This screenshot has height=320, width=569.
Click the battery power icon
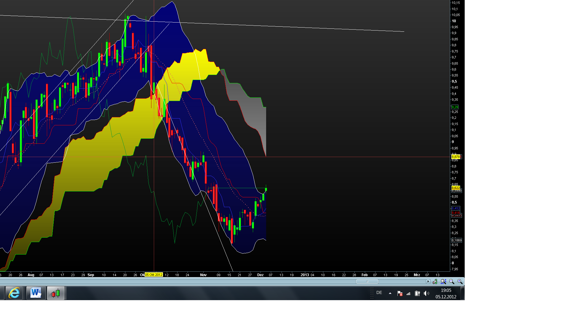[417, 293]
